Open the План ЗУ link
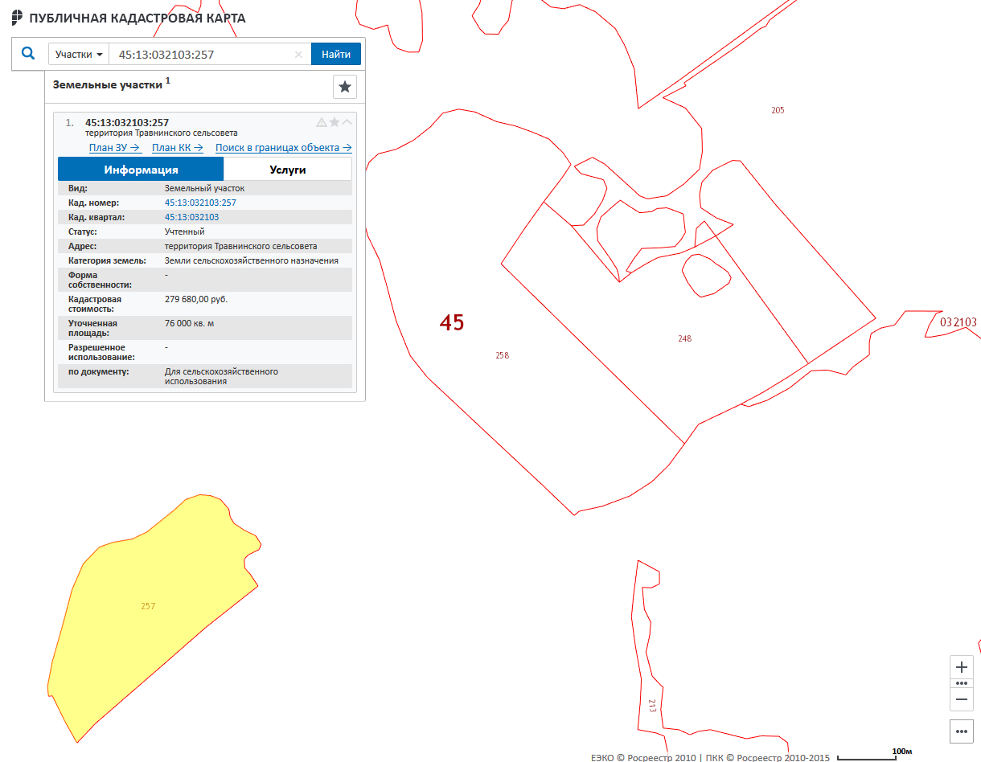The image size is (981, 762). tap(115, 148)
